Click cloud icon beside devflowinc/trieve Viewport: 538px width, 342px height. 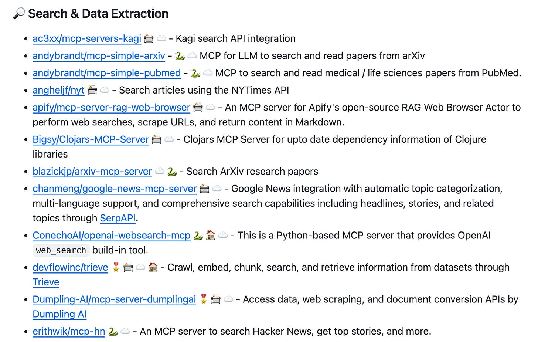pos(141,267)
